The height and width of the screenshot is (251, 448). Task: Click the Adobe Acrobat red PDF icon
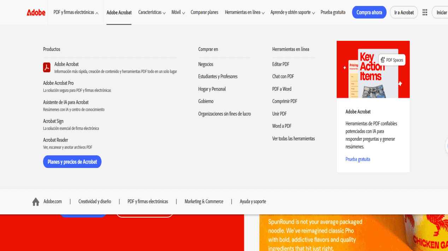coord(47,67)
